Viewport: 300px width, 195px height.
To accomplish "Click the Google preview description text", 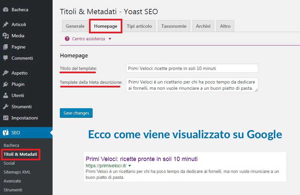I will [x=182, y=175].
